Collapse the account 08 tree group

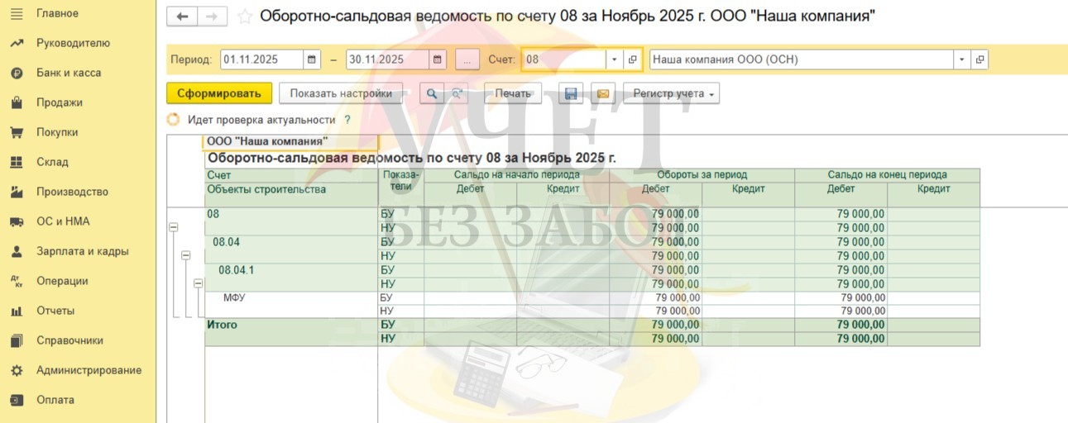coord(174,227)
